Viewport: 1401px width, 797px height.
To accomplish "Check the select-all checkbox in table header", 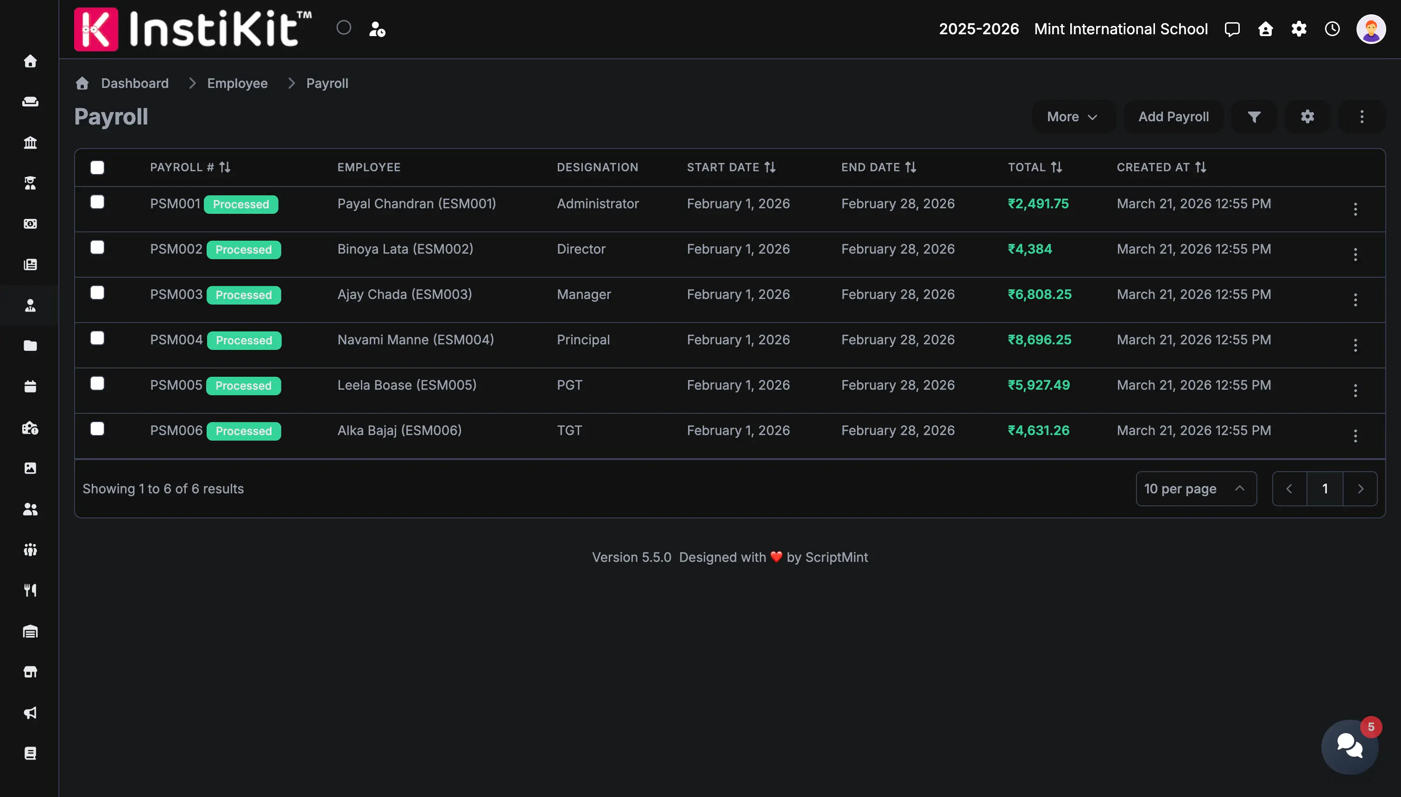I will point(97,168).
